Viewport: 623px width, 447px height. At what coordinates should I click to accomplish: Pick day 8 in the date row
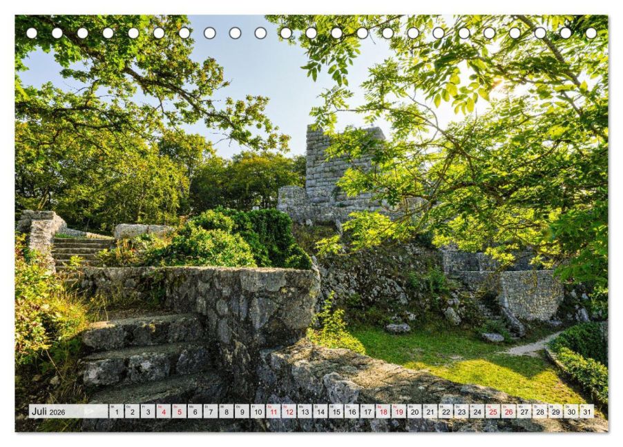pyautogui.click(x=226, y=411)
